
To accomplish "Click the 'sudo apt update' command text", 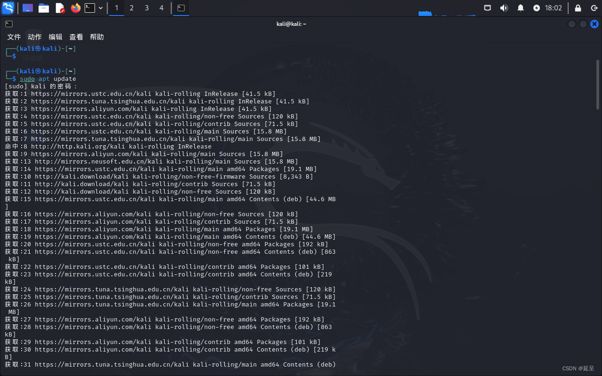I will coord(48,79).
